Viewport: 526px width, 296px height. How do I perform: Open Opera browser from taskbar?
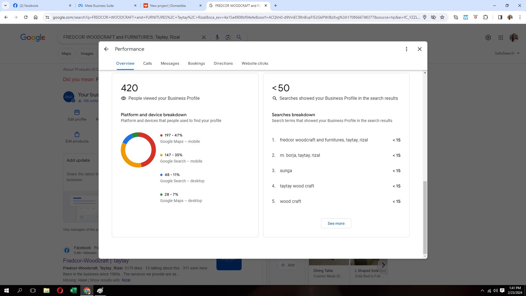coord(60,291)
